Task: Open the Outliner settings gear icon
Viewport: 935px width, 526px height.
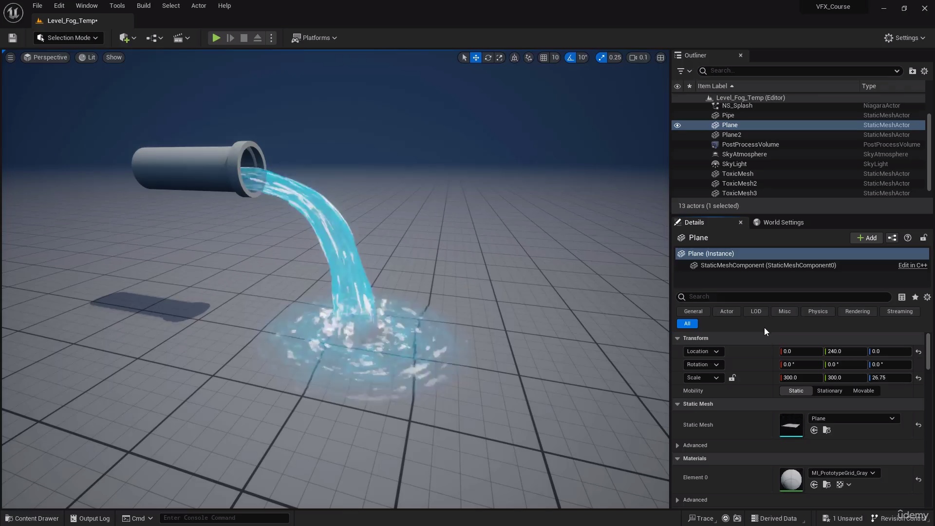Action: tap(924, 71)
